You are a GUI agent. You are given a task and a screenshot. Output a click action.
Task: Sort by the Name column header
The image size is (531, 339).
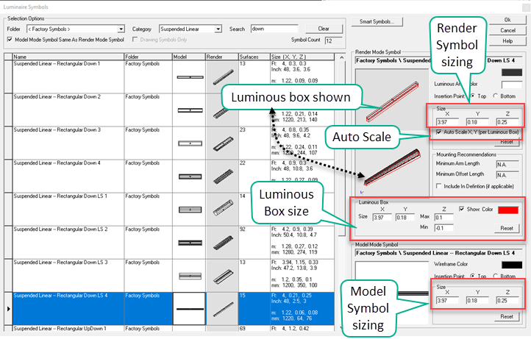68,57
